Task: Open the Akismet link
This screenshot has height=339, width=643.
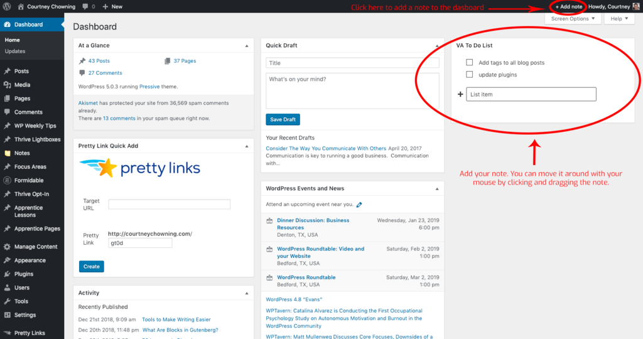Action: pos(88,103)
